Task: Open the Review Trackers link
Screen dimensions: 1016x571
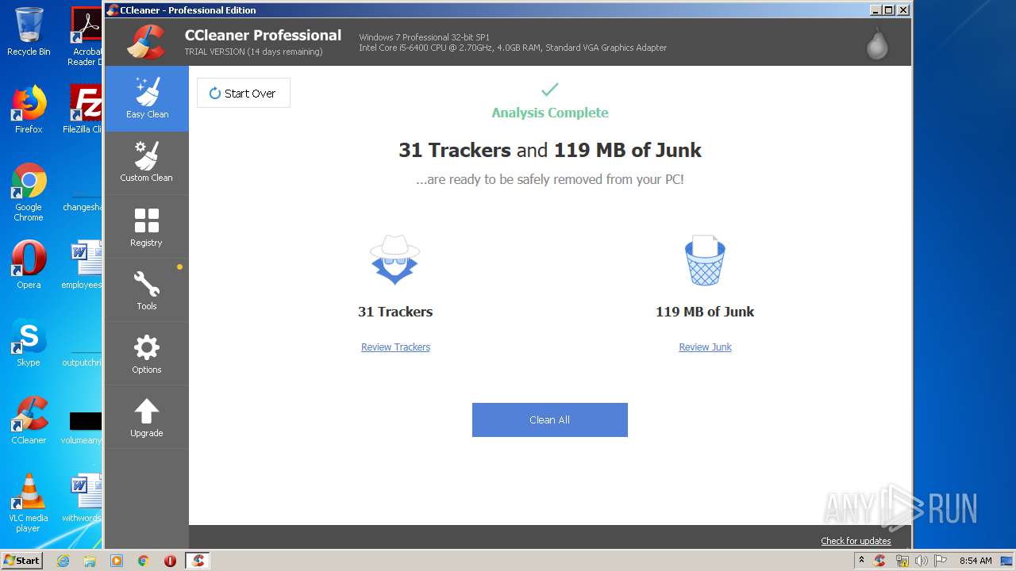Action: pos(395,347)
